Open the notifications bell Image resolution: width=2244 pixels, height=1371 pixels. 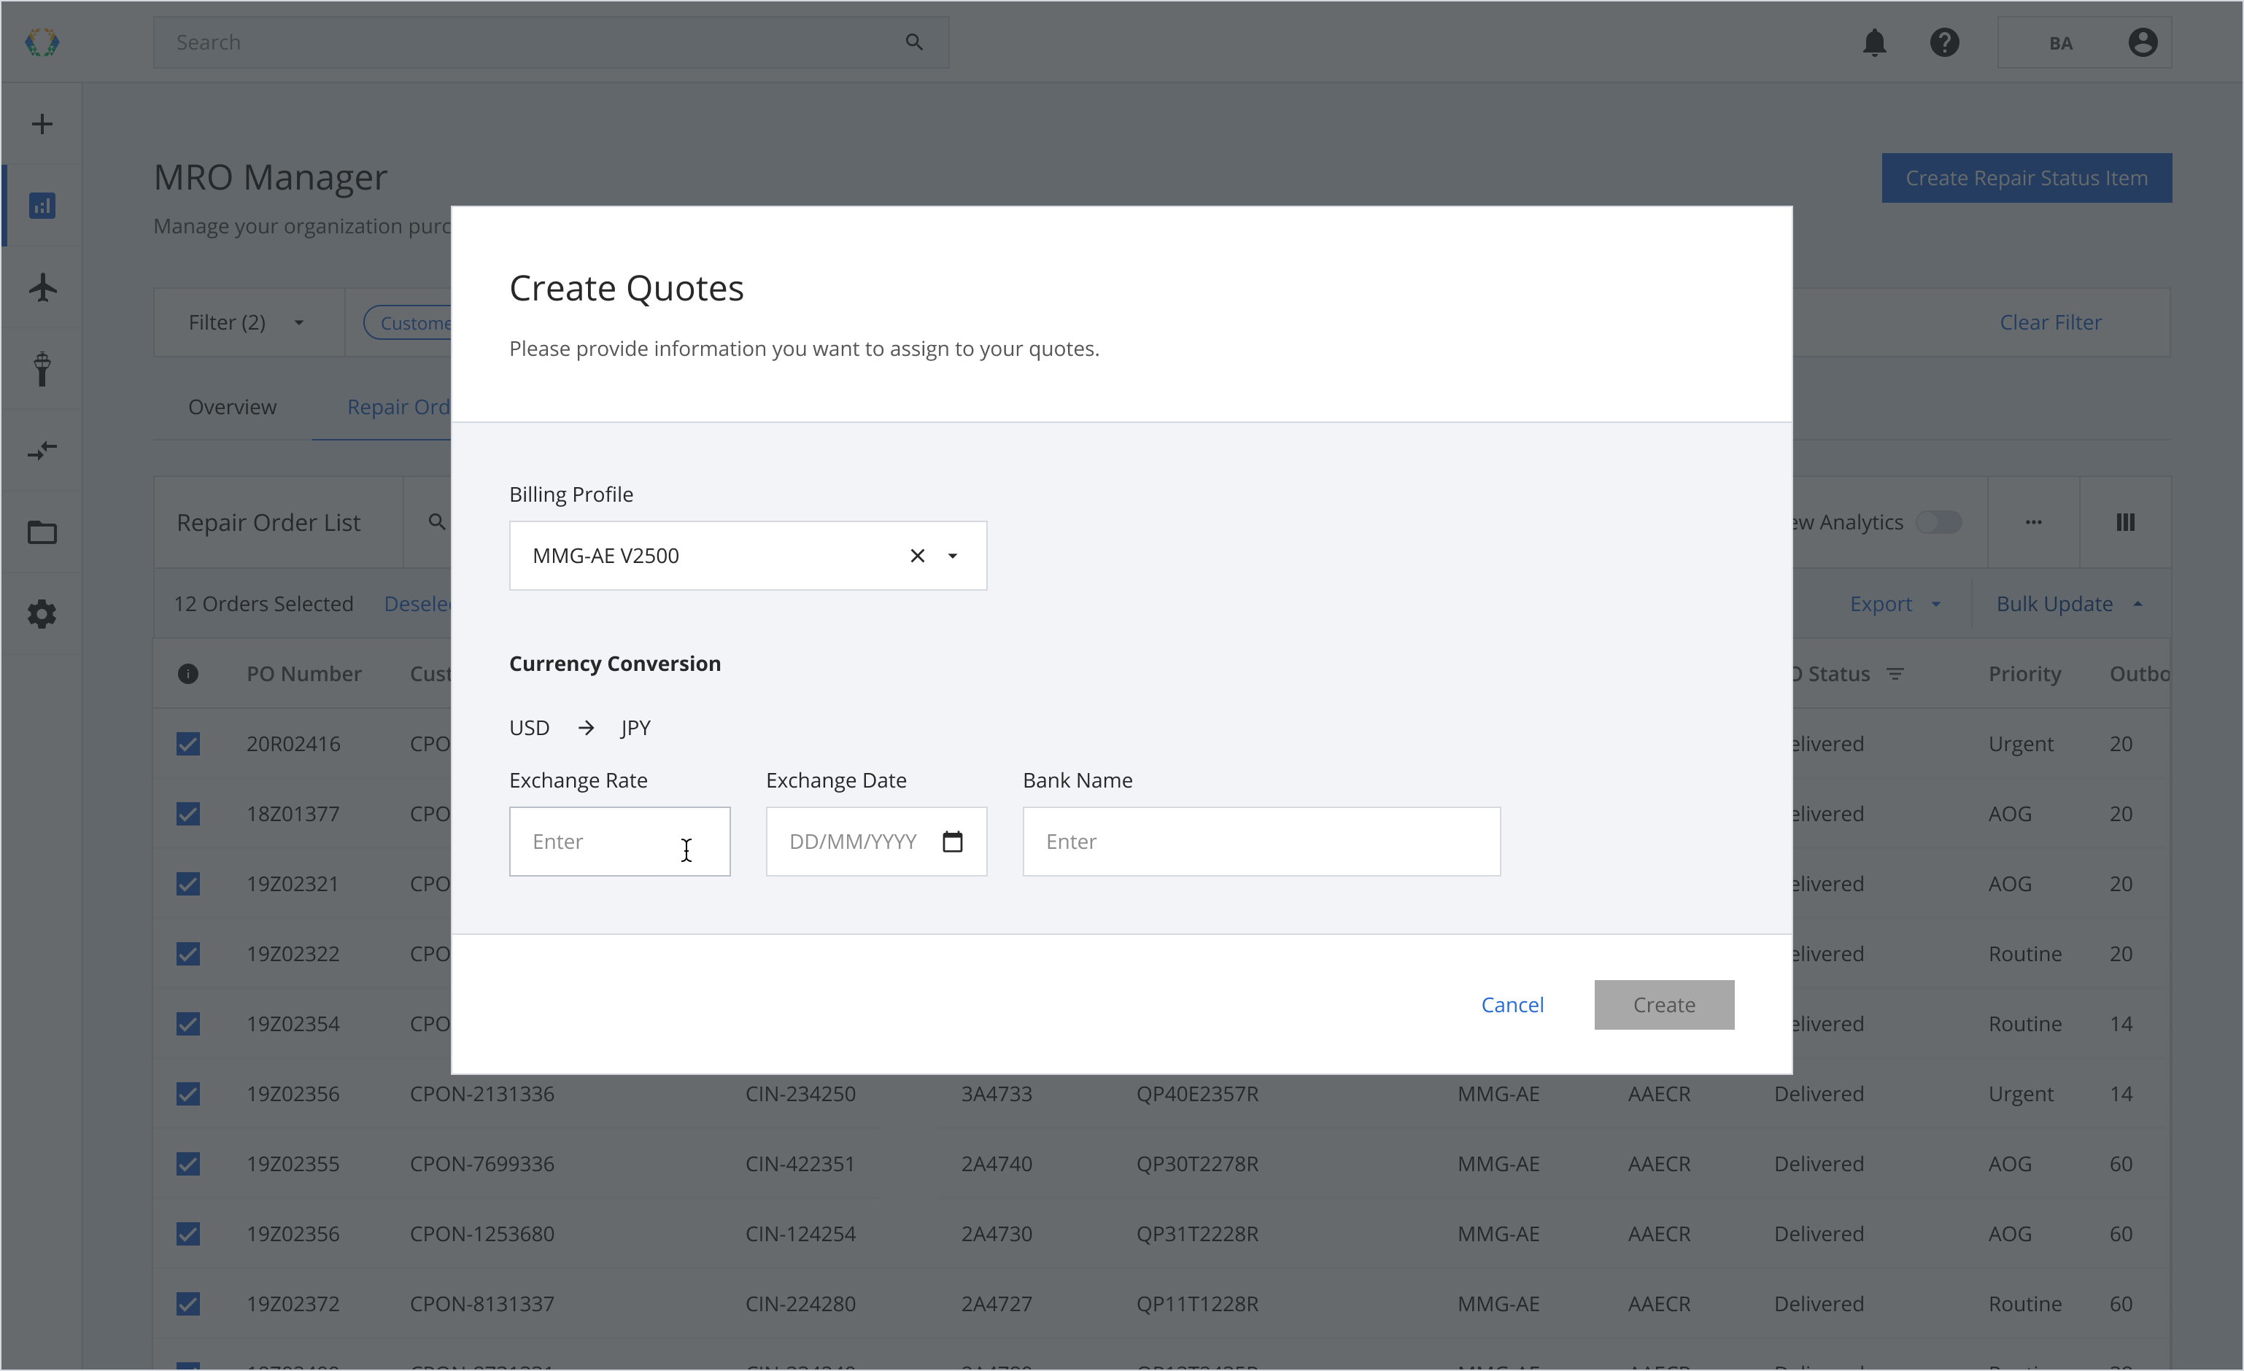[1874, 42]
